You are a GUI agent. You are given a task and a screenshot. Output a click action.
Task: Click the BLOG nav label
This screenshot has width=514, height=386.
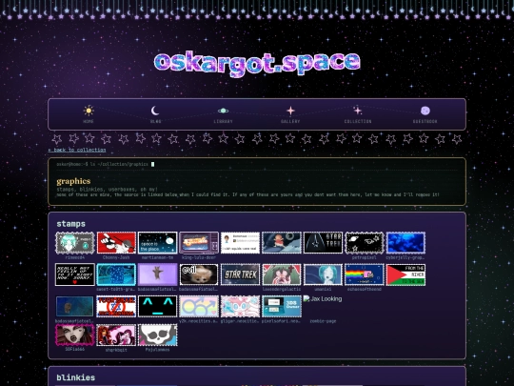pyautogui.click(x=155, y=121)
